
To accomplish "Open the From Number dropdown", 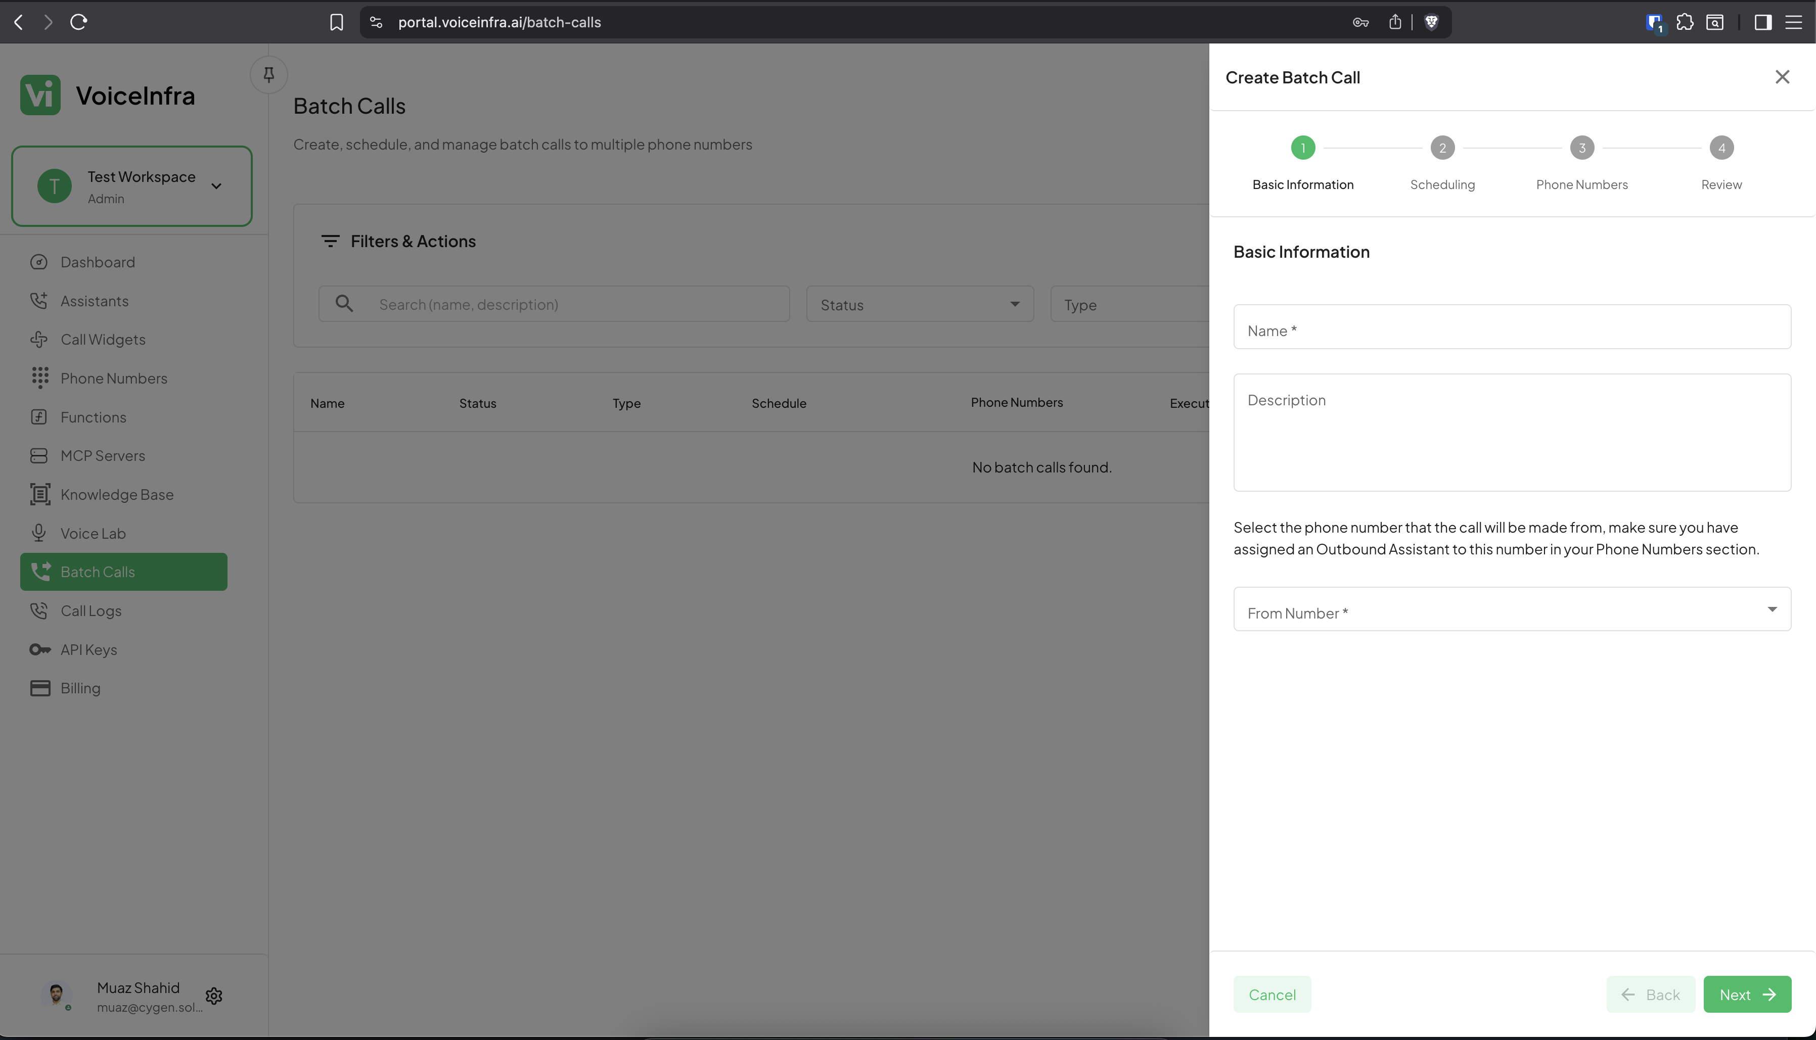I will [1512, 609].
